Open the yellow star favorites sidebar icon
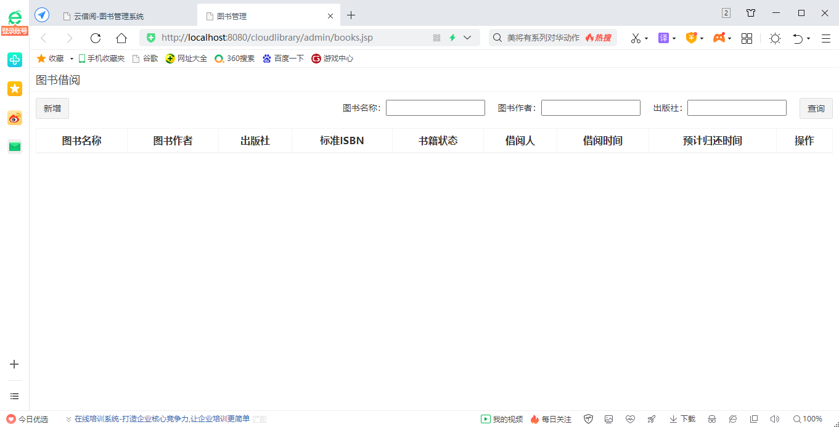The height and width of the screenshot is (427, 839). pos(15,89)
